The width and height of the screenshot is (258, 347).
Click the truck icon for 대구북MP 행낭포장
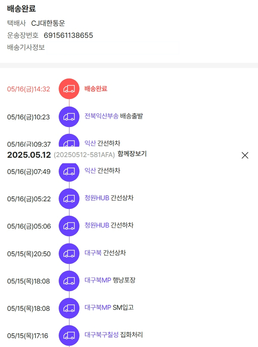(x=69, y=281)
